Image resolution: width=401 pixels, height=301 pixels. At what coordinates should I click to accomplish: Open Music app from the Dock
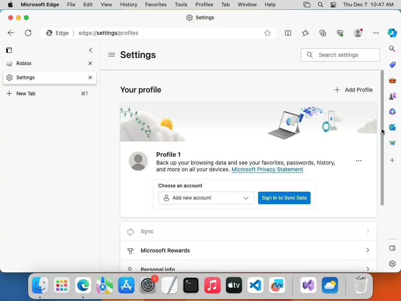(x=212, y=285)
